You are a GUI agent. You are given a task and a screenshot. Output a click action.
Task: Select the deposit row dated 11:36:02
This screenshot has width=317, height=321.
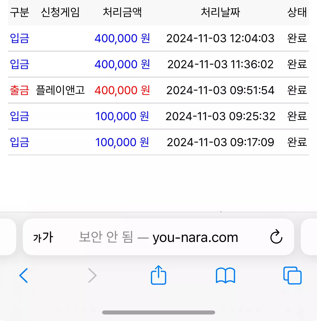click(158, 64)
